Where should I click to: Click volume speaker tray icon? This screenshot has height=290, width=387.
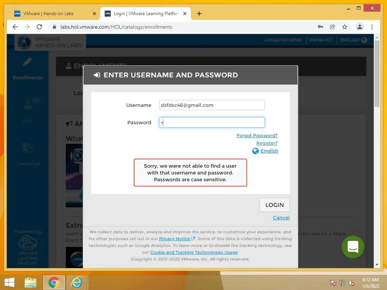point(351,283)
